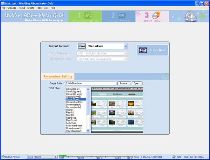Viewport: 210px width, 160px height.
Task: Maximize the Wedding Album Maker window
Action: [202, 4]
